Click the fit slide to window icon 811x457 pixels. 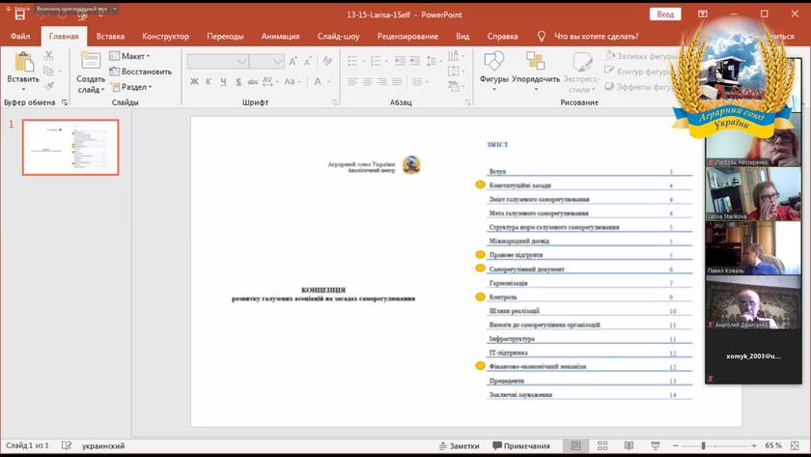[795, 445]
